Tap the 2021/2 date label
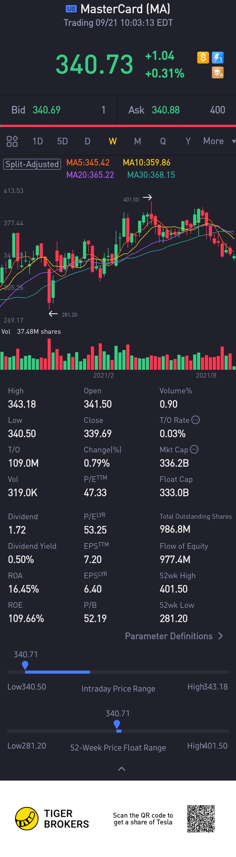 point(103,375)
